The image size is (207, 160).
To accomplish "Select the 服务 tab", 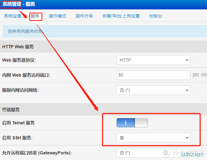I will tap(35, 16).
